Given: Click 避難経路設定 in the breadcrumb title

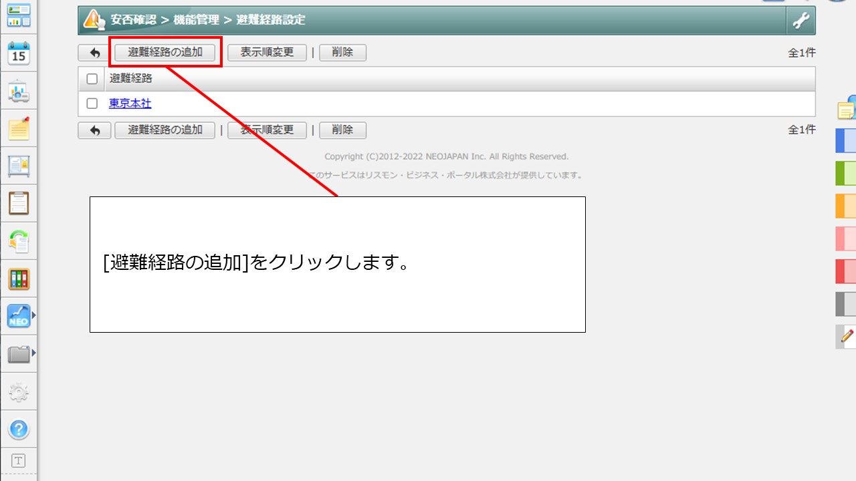Looking at the screenshot, I should pyautogui.click(x=271, y=20).
